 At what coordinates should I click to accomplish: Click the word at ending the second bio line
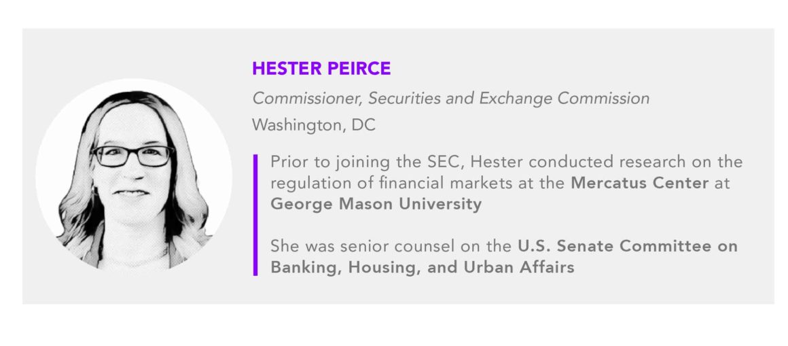click(x=721, y=184)
